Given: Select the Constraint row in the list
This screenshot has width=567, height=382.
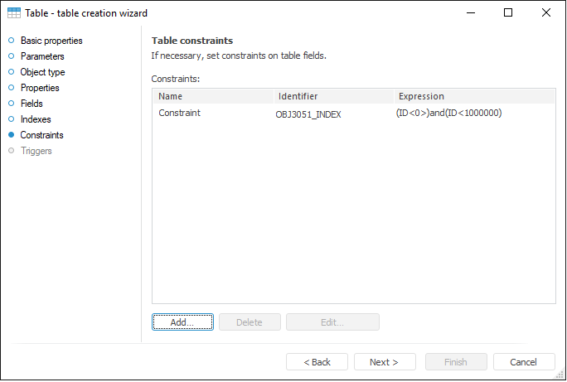Looking at the screenshot, I should click(180, 114).
